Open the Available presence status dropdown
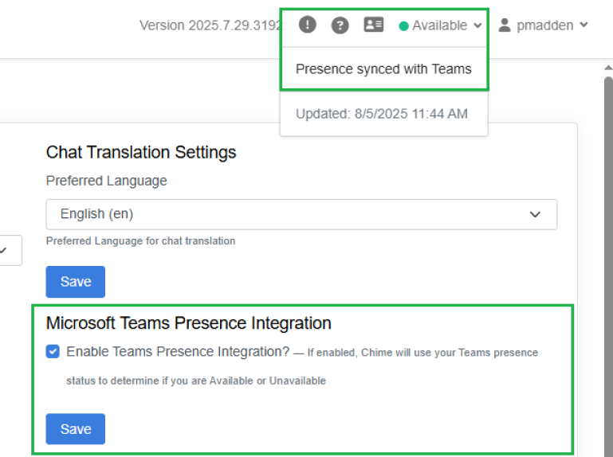The height and width of the screenshot is (457, 613). [x=441, y=25]
